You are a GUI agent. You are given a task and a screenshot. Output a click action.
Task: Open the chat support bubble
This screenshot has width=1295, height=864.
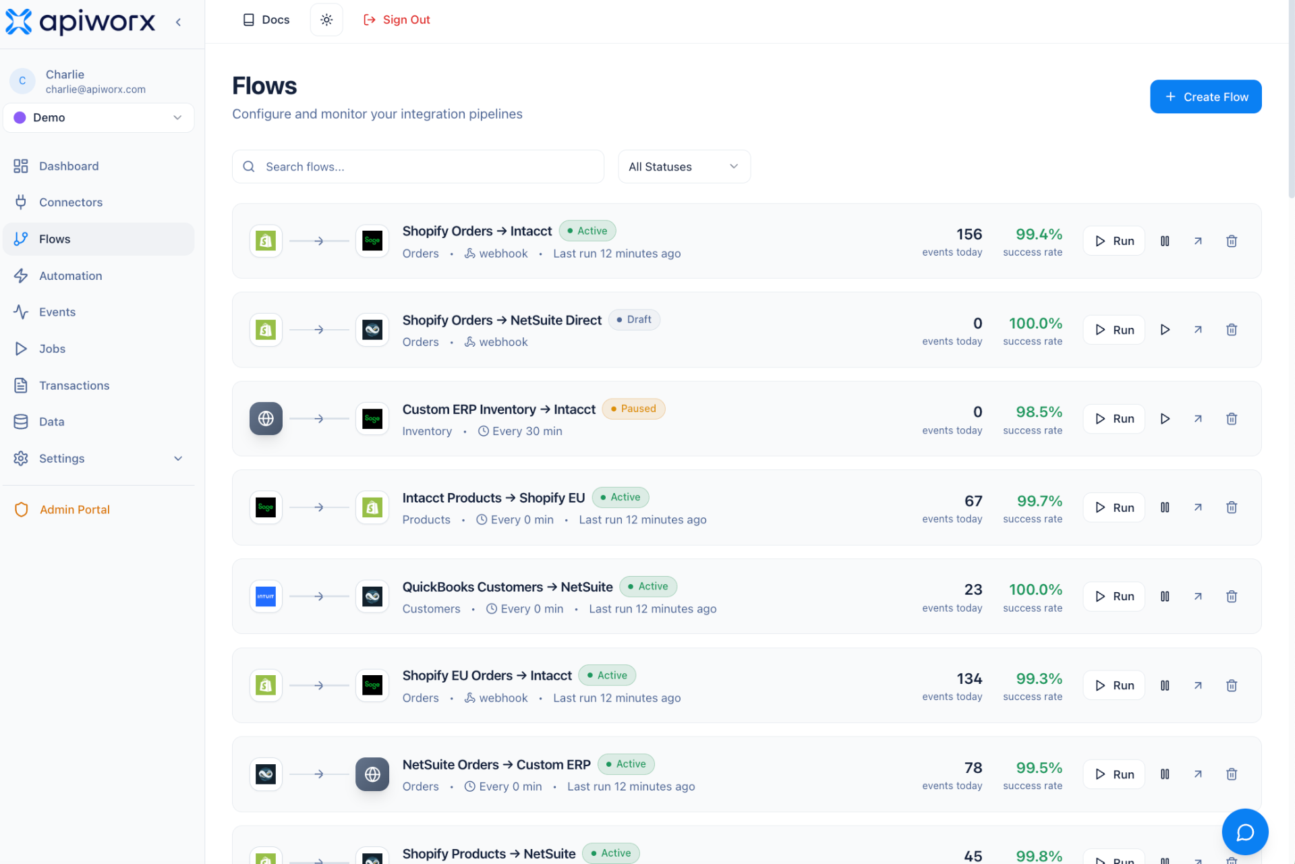(x=1245, y=832)
